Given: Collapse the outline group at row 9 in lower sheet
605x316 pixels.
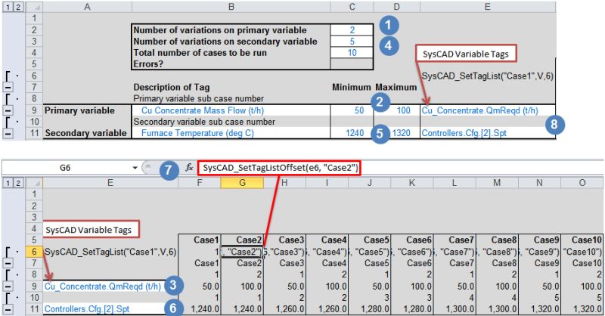Looking at the screenshot, I should pyautogui.click(x=8, y=287).
